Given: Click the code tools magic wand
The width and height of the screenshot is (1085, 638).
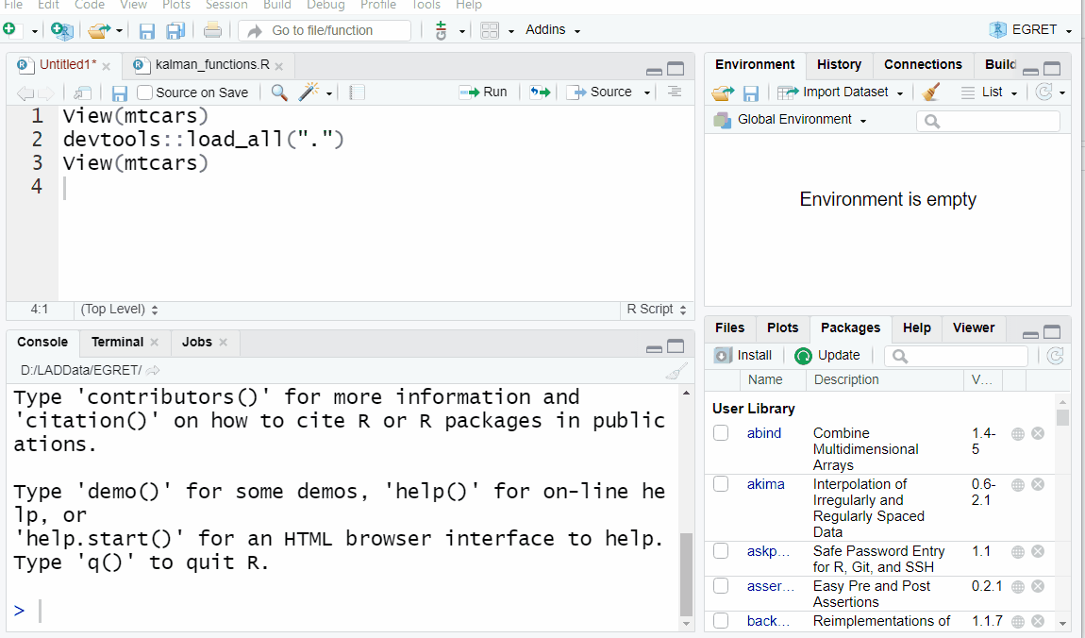Looking at the screenshot, I should pyautogui.click(x=309, y=92).
